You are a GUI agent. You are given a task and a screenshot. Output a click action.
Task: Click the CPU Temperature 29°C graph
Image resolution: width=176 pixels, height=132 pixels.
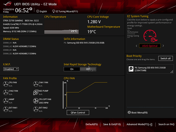[61, 27]
